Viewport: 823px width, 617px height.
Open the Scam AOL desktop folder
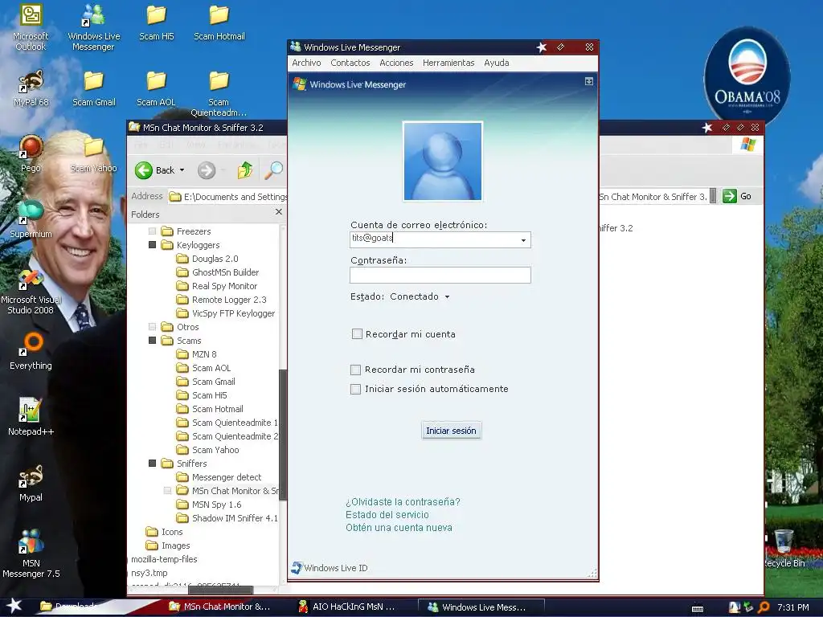click(x=157, y=88)
